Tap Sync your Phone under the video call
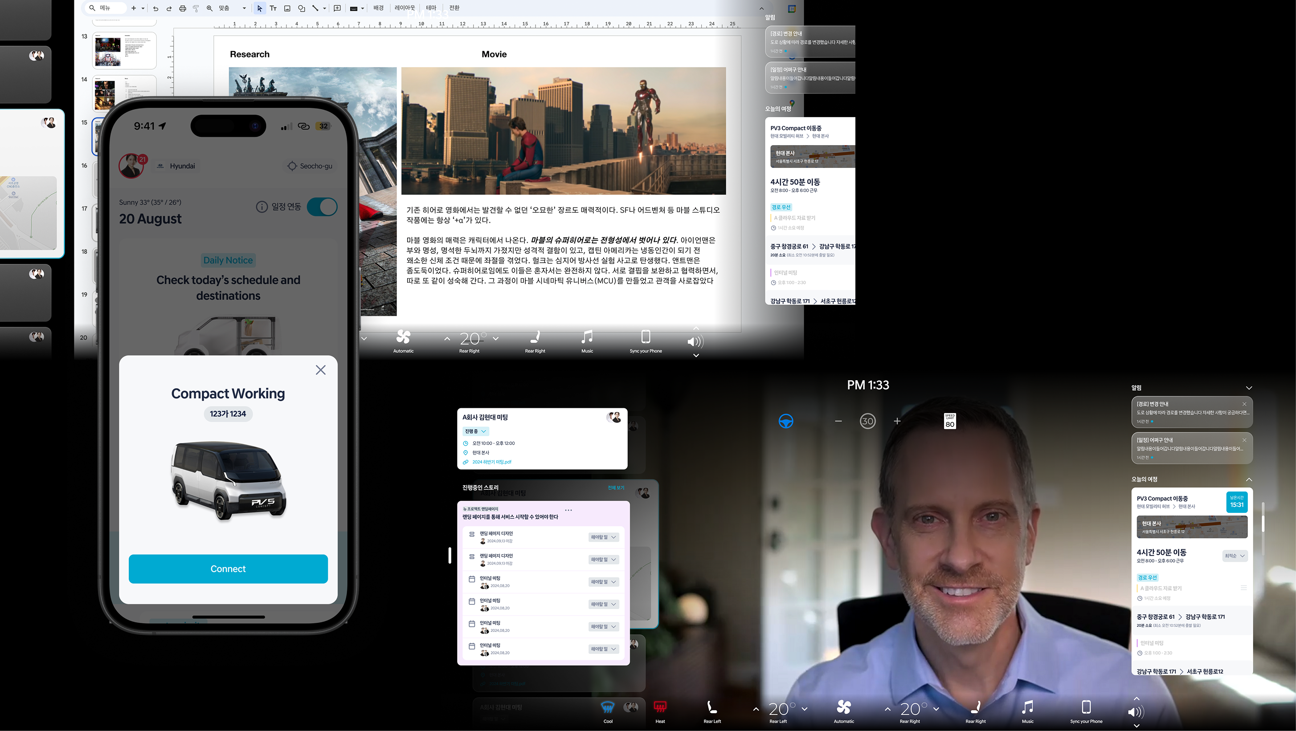Viewport: 1296px width, 731px height. (1086, 708)
